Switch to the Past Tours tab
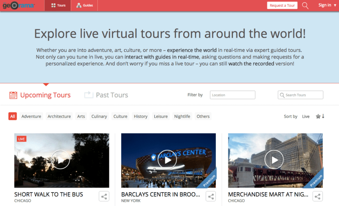 (x=106, y=95)
